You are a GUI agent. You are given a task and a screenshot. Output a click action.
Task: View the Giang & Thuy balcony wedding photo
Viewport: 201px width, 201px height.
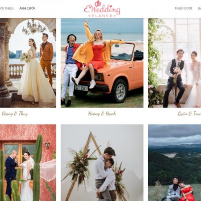(x=28, y=63)
